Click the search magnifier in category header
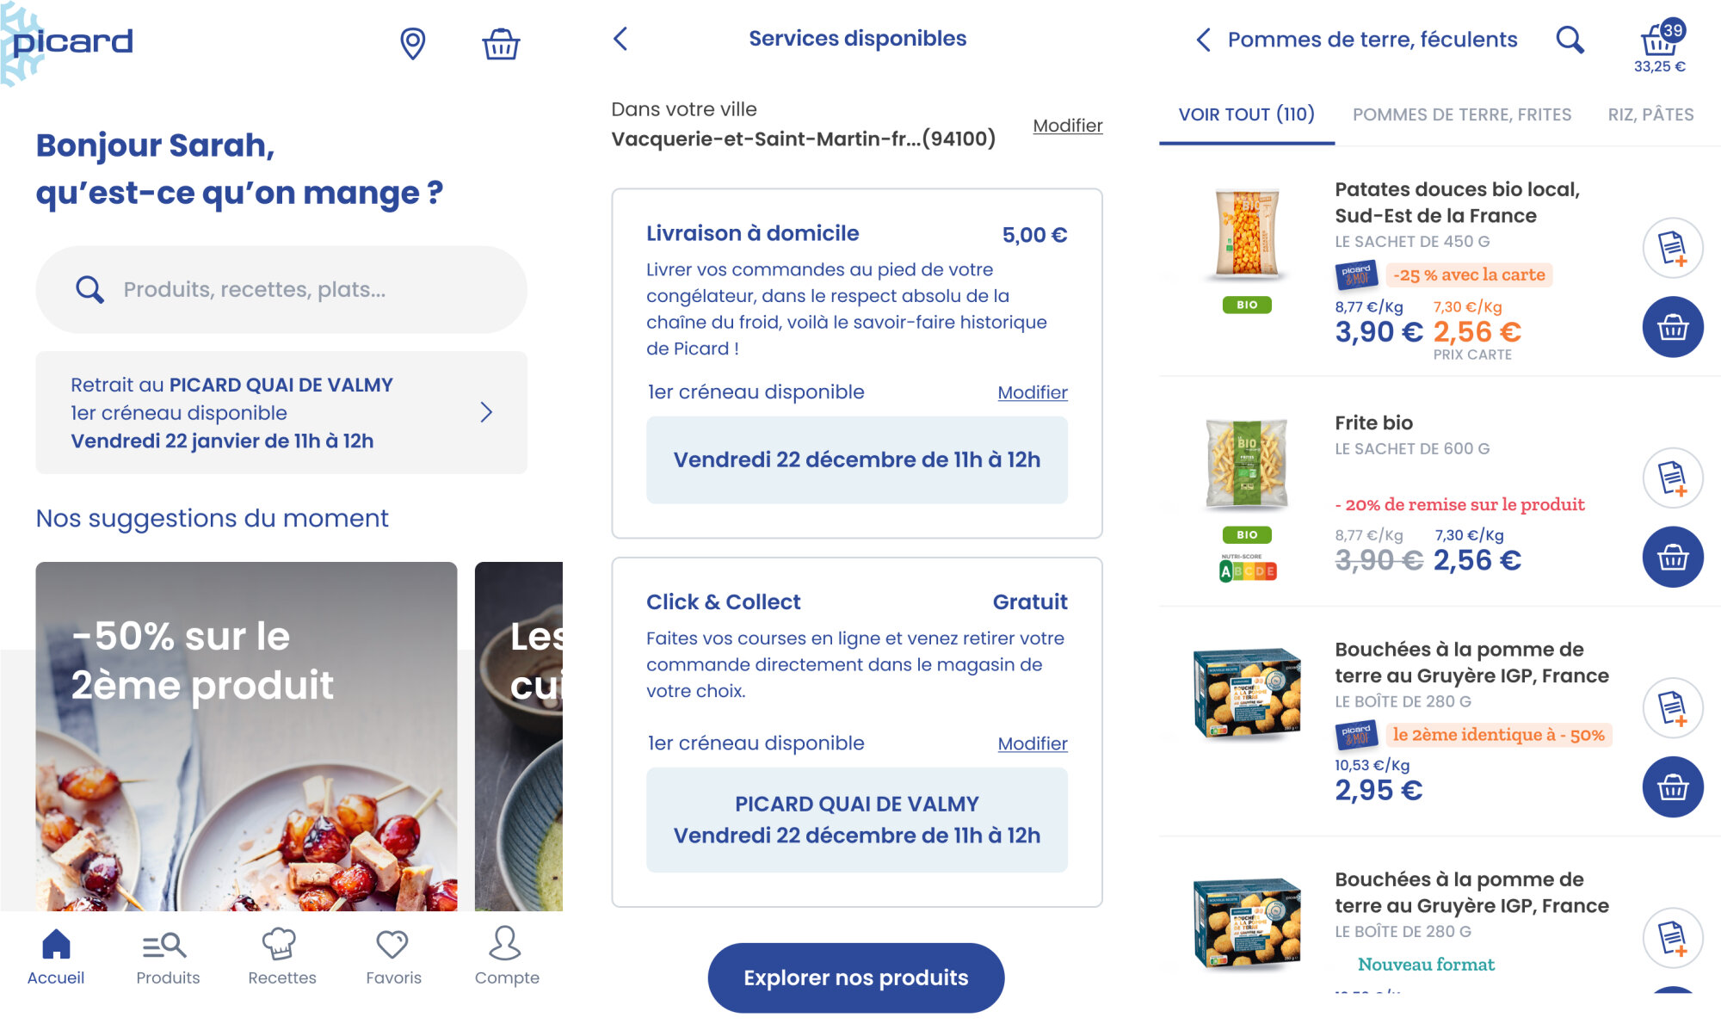 tap(1570, 40)
